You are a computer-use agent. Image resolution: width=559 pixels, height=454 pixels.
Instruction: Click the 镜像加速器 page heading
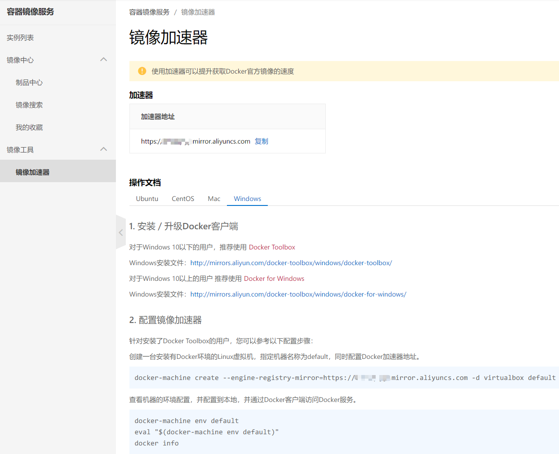coord(169,37)
